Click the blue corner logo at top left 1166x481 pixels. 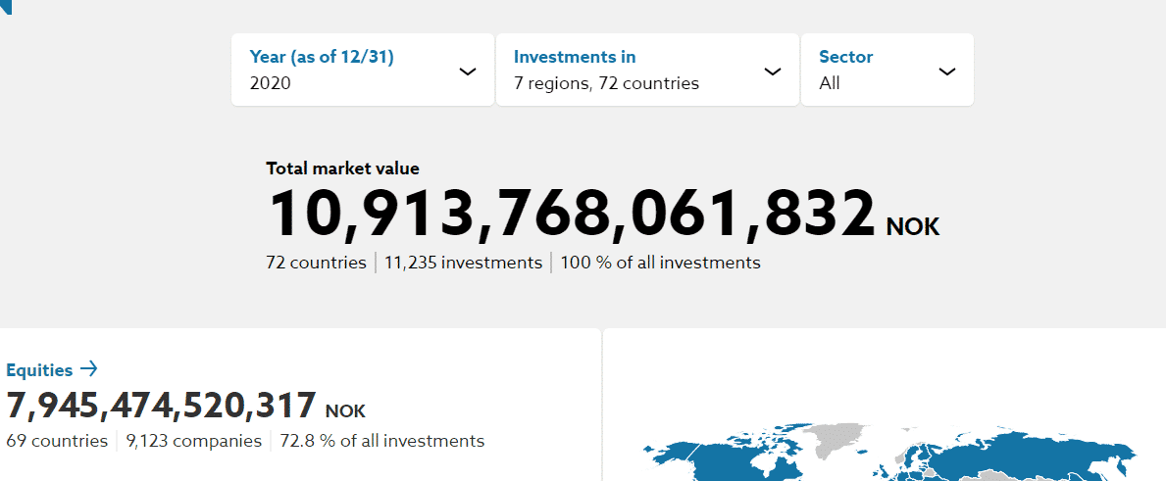[x=6, y=7]
